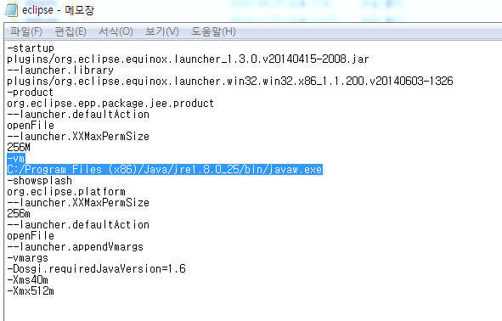Click the --launcher.appendVmargs line
Image resolution: width=502 pixels, height=321 pixels.
[x=76, y=247]
